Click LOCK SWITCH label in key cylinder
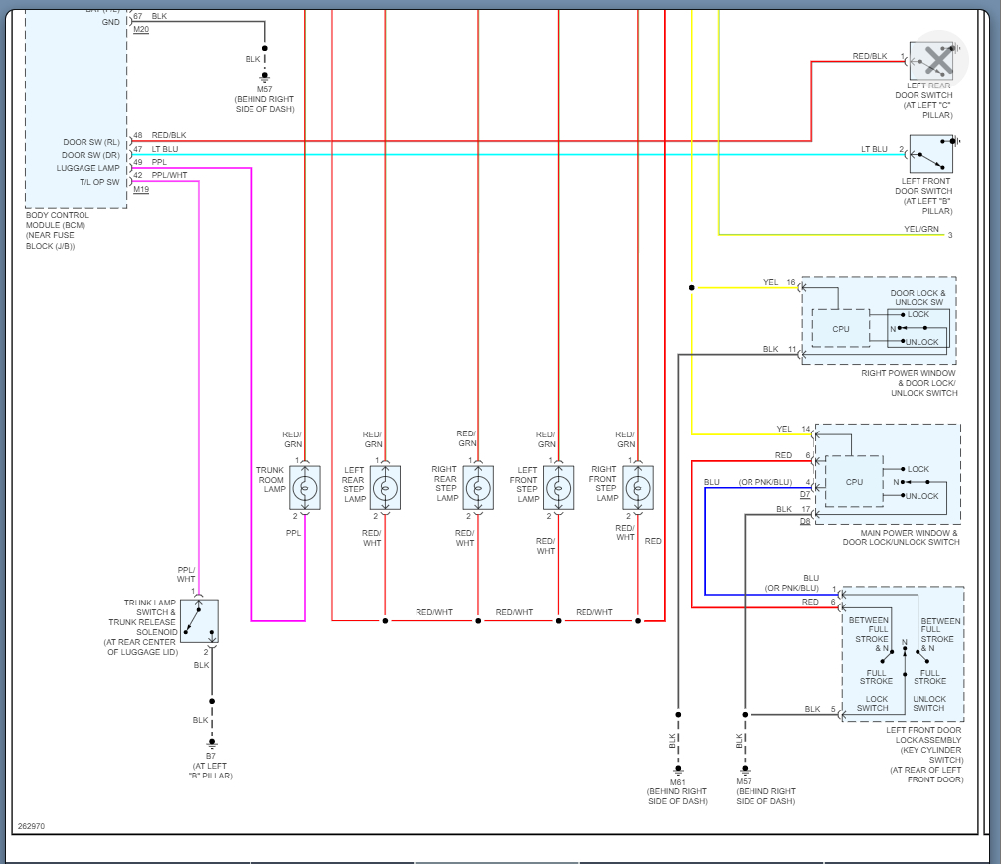 click(873, 703)
